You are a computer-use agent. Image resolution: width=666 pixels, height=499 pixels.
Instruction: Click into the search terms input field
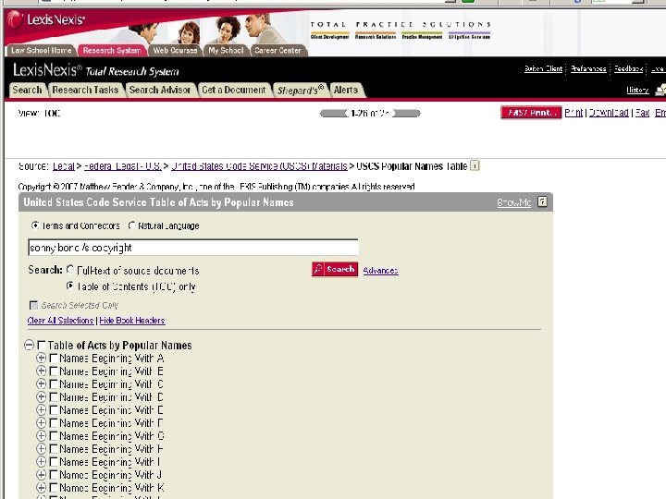click(193, 248)
